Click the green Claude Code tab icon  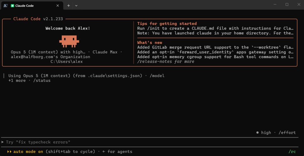pyautogui.click(x=12, y=6)
